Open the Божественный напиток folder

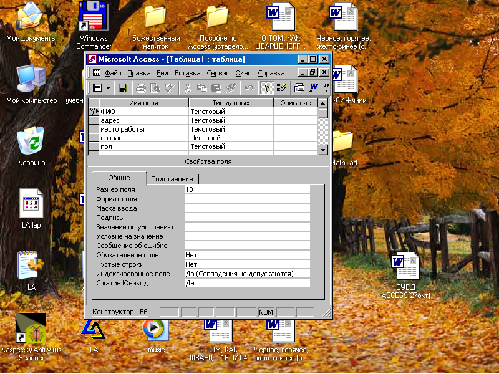pyautogui.click(x=156, y=26)
